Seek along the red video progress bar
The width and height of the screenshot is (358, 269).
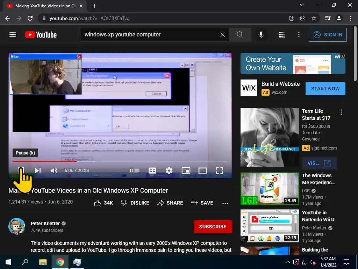(120, 161)
